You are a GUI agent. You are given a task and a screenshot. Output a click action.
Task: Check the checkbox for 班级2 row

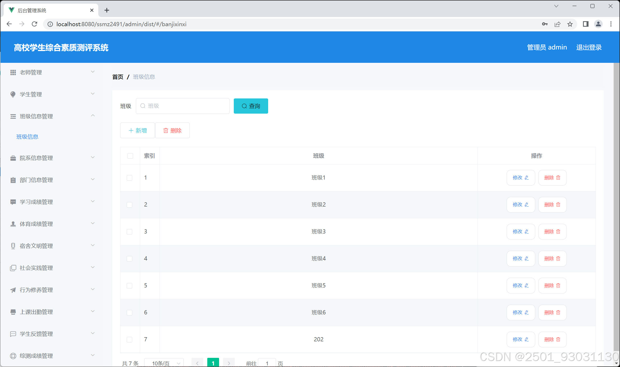pyautogui.click(x=129, y=205)
